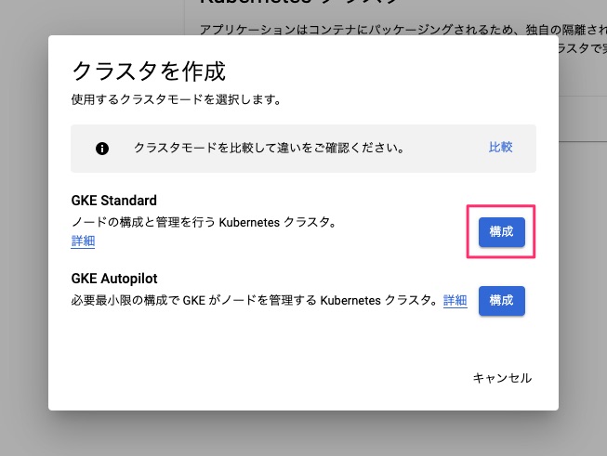Click the クラスタモードを比較して違いをご確認ください message
Screen dimensions: 607x456
(x=270, y=148)
